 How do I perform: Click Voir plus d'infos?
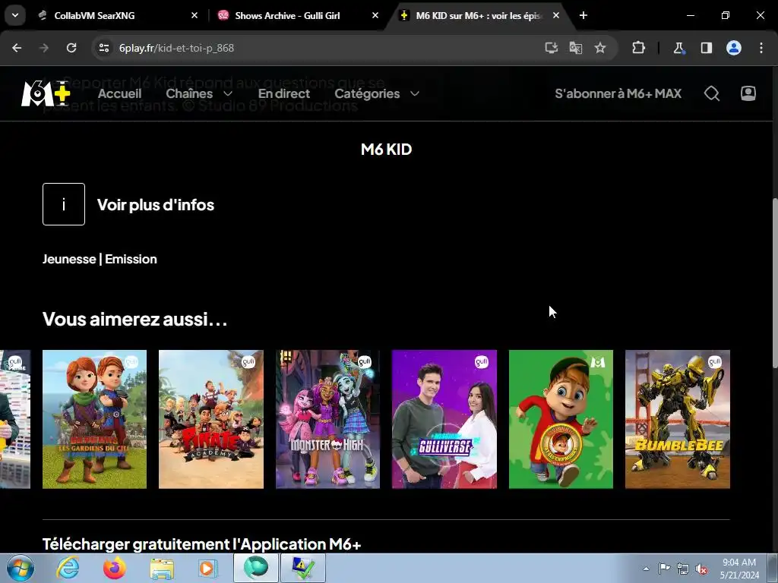[155, 205]
